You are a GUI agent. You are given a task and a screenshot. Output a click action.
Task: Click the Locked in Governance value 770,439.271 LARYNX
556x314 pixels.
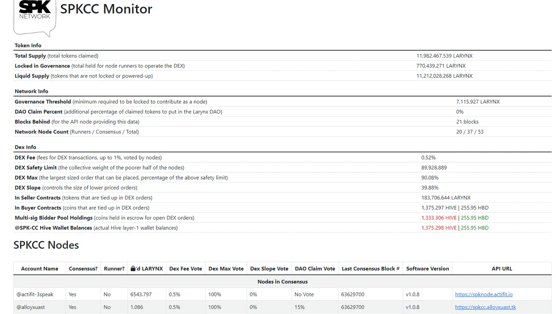tap(441, 66)
